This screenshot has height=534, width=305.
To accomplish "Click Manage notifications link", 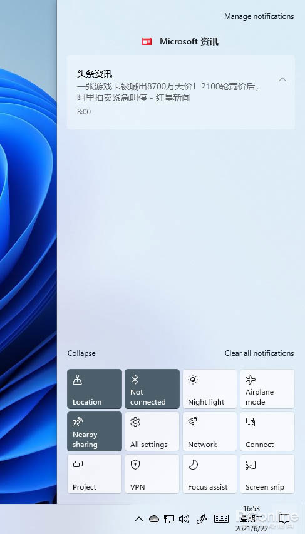I will click(259, 16).
